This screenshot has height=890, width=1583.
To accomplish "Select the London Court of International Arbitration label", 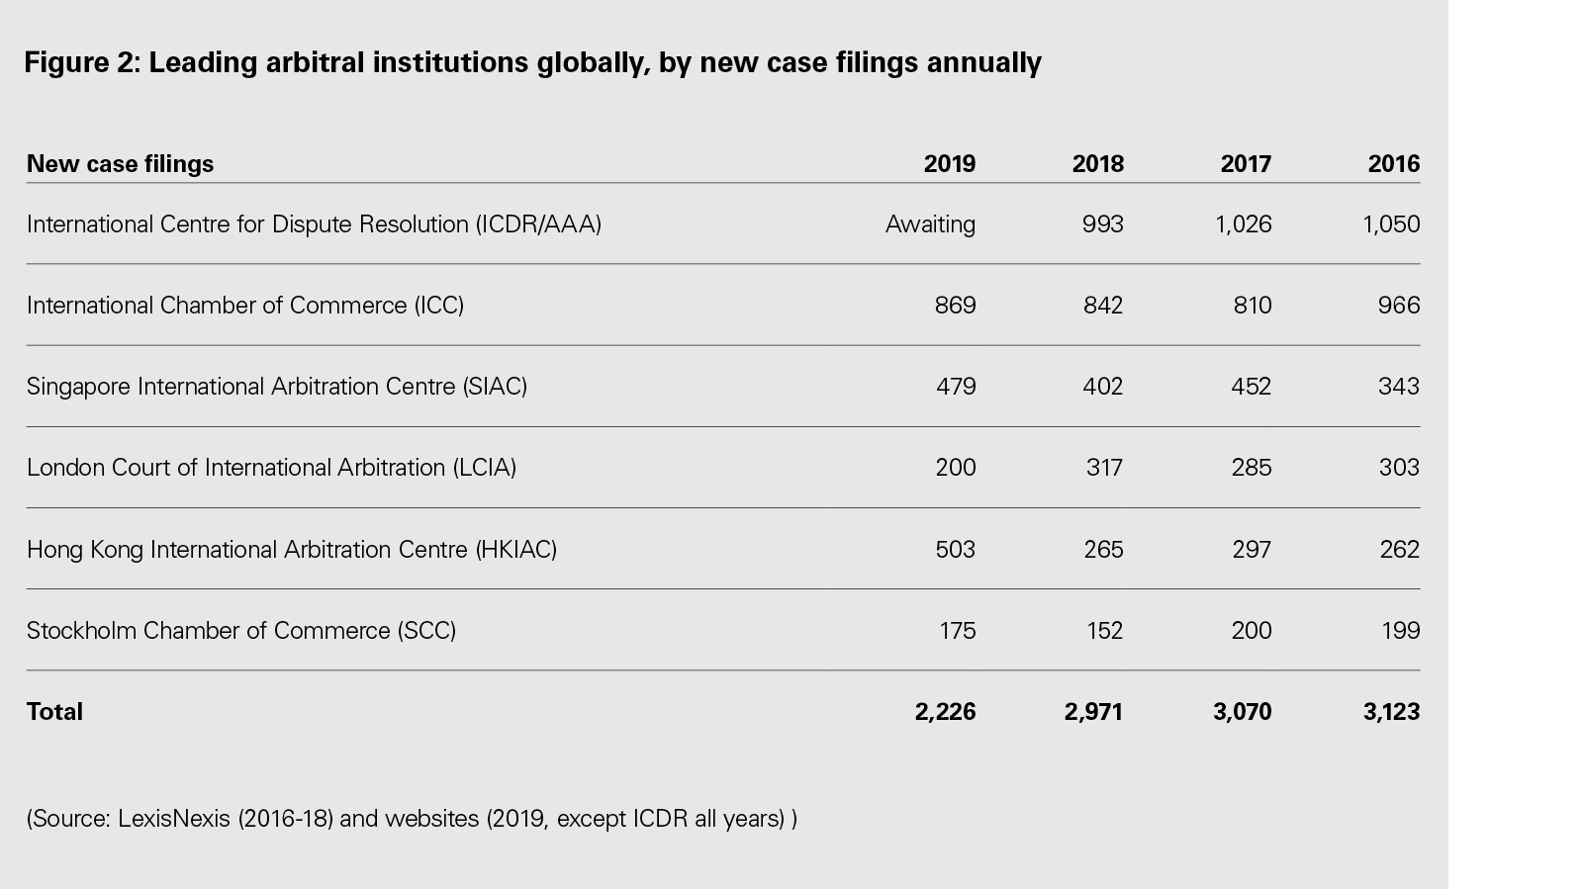I will tap(271, 468).
